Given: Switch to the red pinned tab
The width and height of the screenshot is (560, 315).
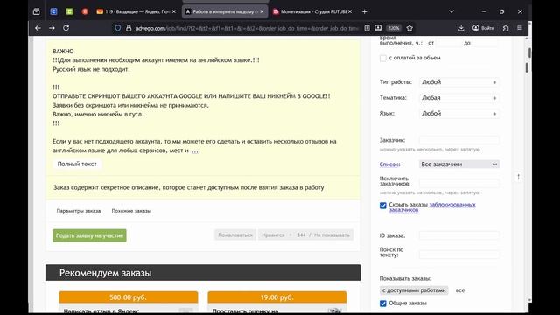Looking at the screenshot, I should pyautogui.click(x=85, y=11).
